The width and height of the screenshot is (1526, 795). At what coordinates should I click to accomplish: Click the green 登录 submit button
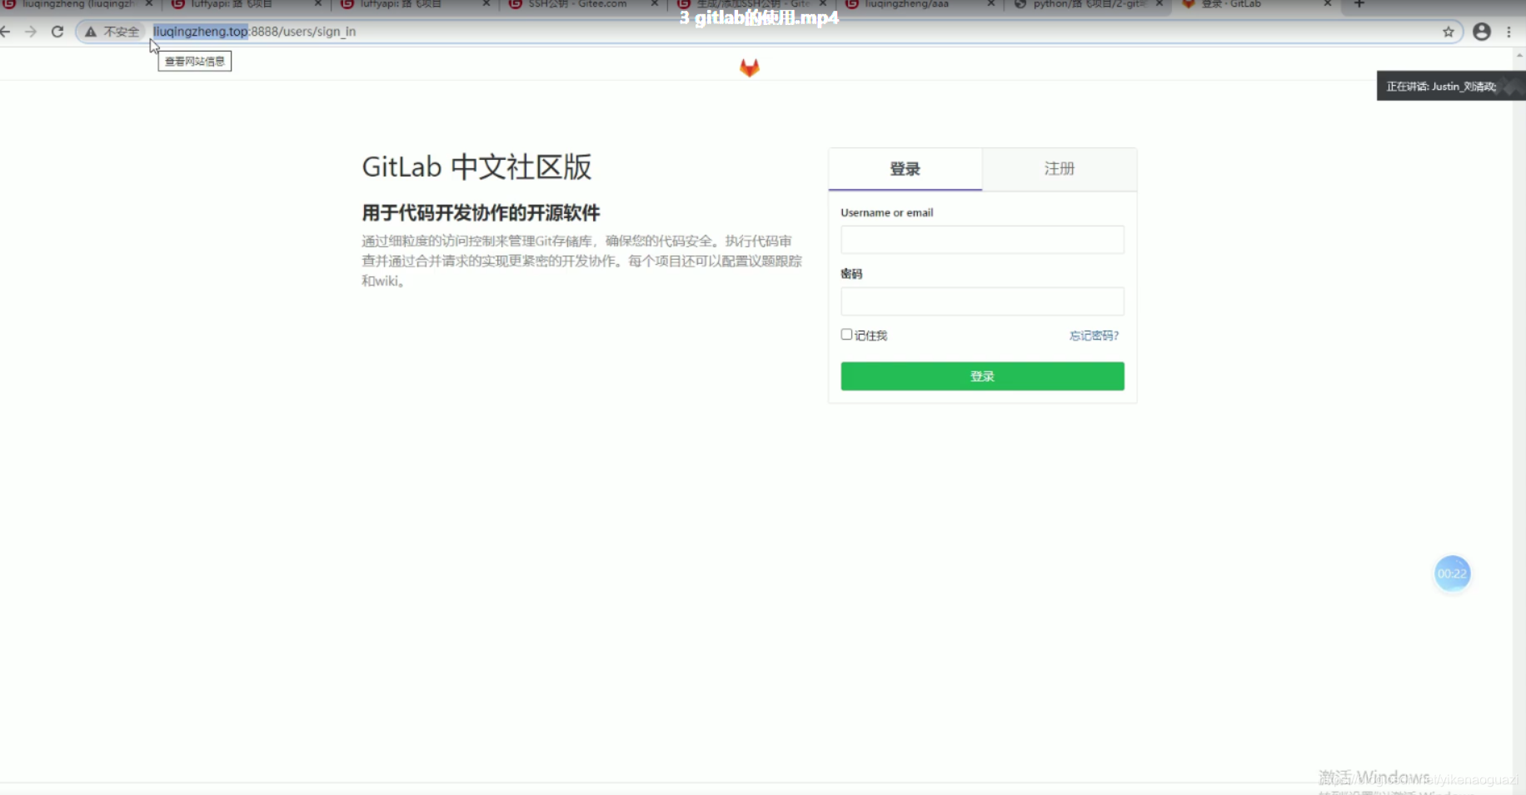coord(982,376)
